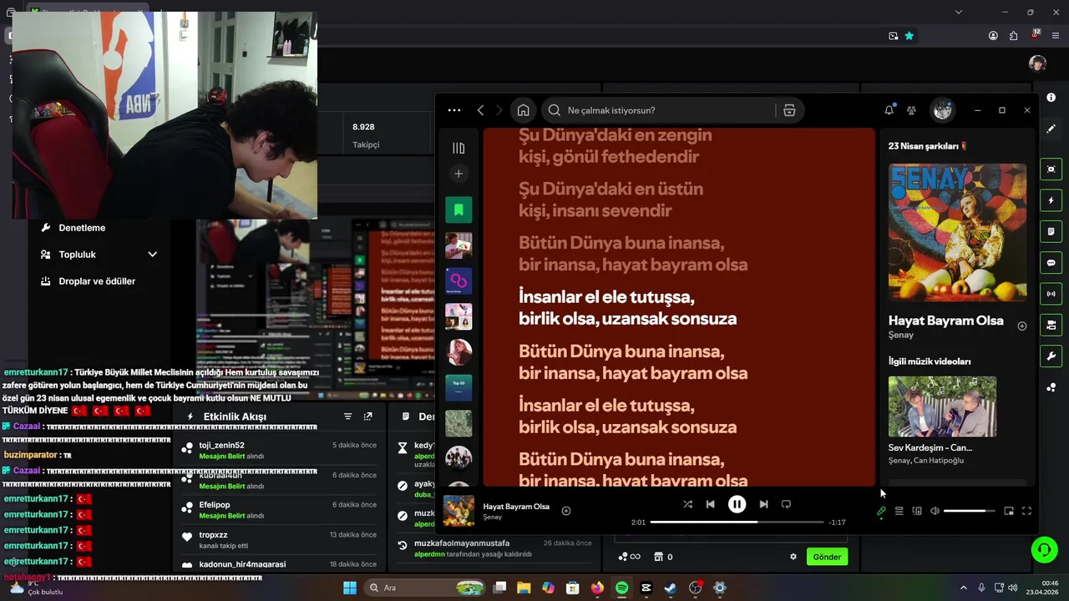
Task: Select tropxzz follow activity entry
Action: click(279, 539)
